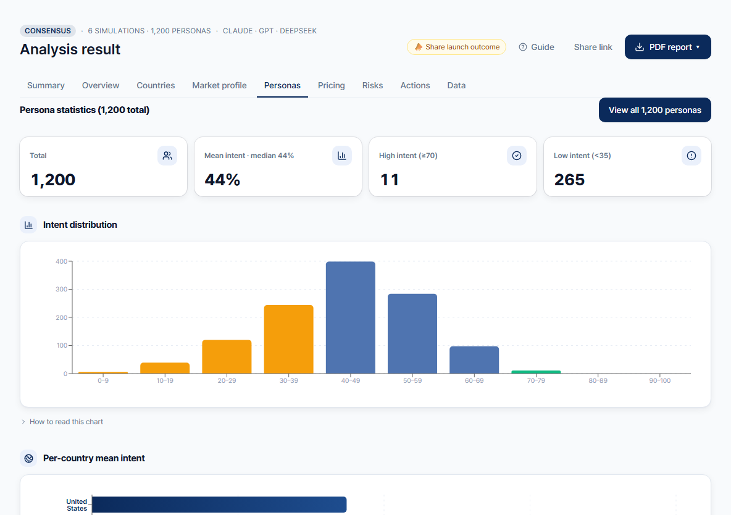Image resolution: width=731 pixels, height=515 pixels.
Task: Click the United States axis label
Action: [x=77, y=505]
